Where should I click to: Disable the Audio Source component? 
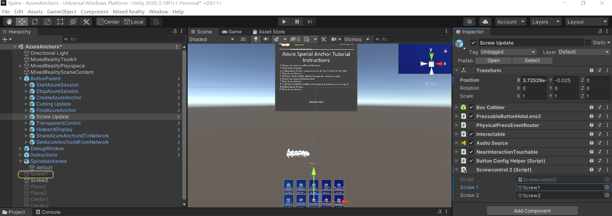(471, 143)
